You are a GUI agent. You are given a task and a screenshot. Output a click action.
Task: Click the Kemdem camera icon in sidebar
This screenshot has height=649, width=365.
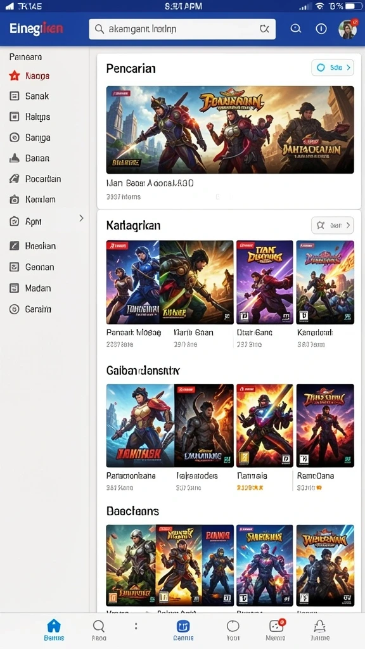pos(15,200)
